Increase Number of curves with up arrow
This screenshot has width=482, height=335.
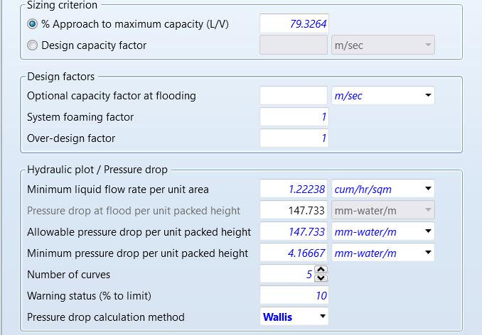[321, 270]
